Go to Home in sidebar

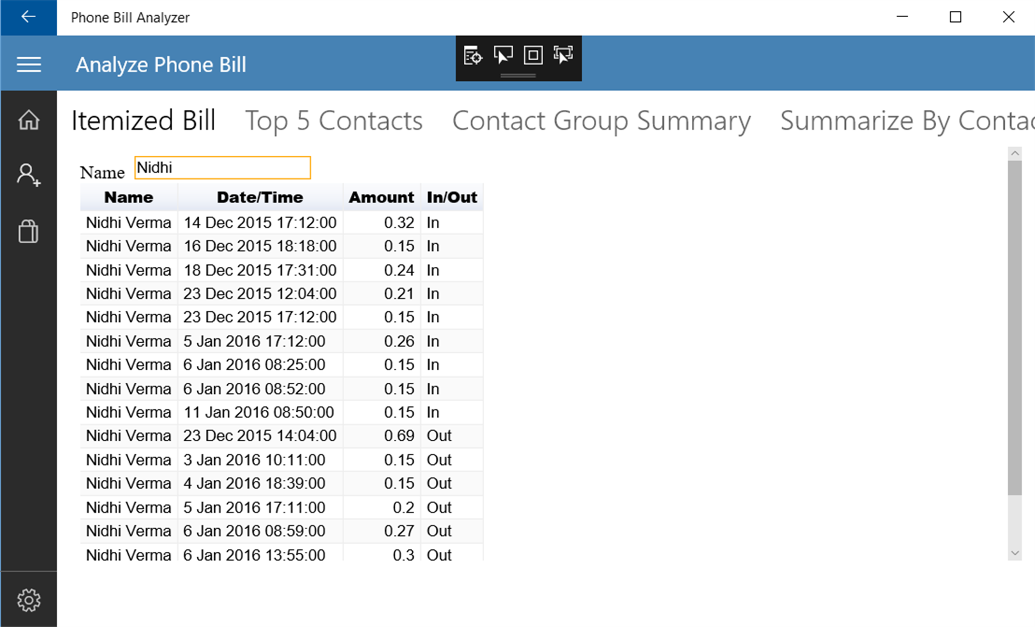(x=29, y=120)
